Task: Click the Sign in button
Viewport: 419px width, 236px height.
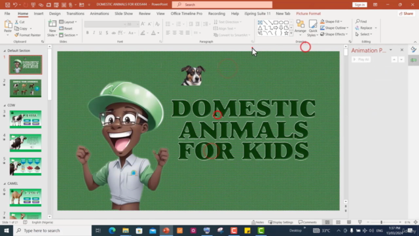Action: point(359,5)
